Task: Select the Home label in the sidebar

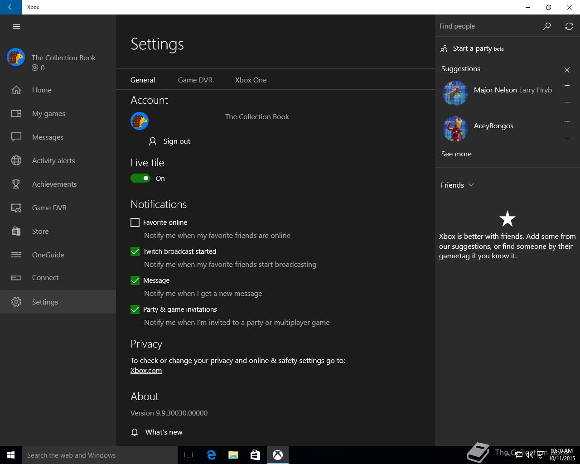Action: pyautogui.click(x=42, y=90)
